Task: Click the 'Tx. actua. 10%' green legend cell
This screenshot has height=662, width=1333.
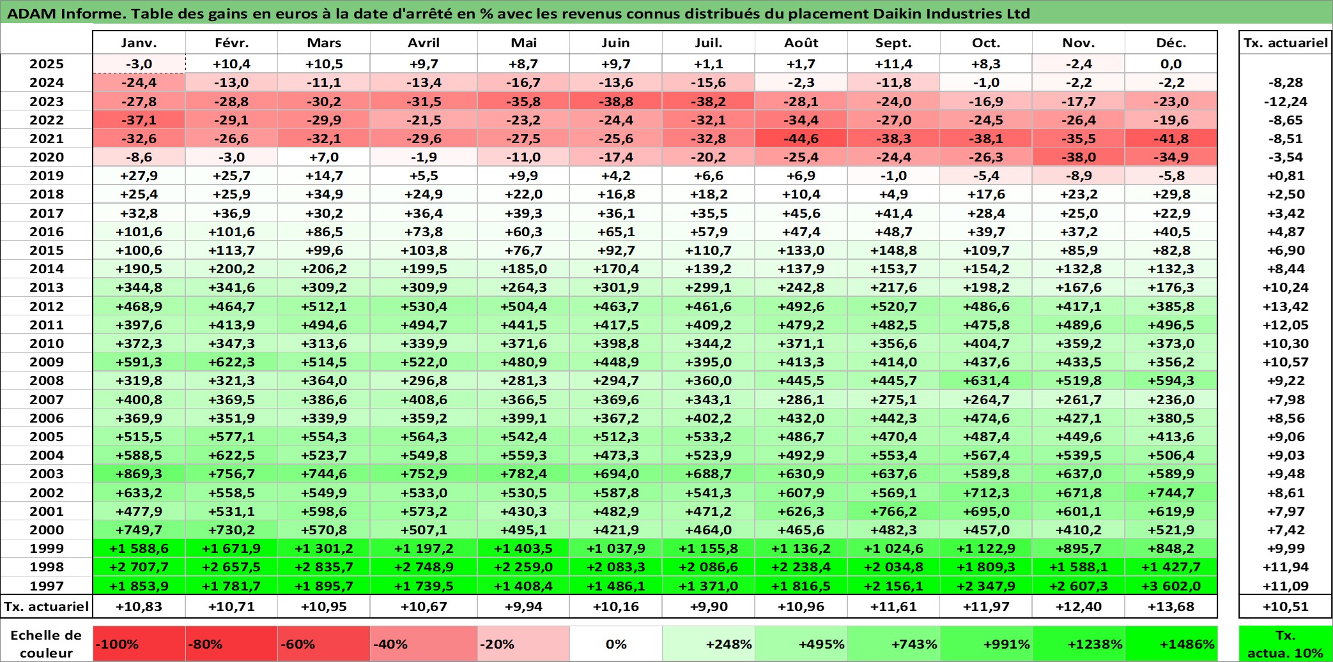Action: (x=1285, y=643)
